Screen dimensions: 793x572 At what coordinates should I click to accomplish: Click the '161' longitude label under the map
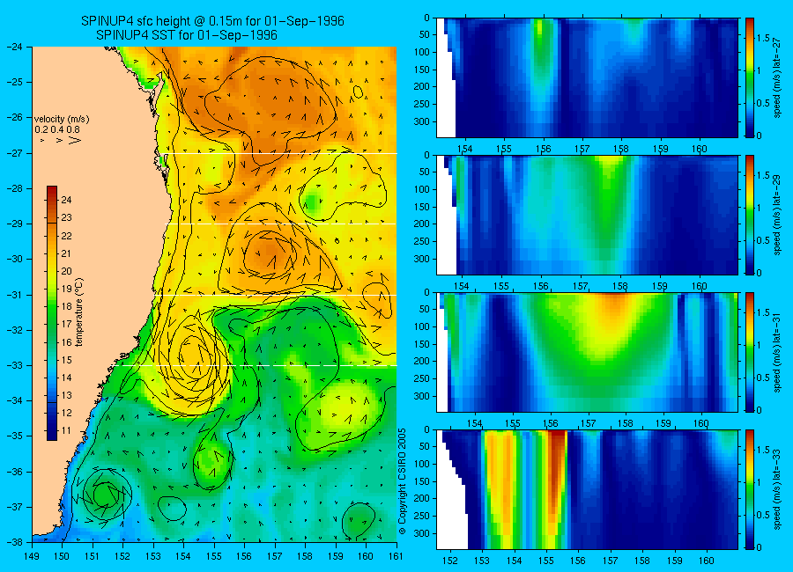(396, 557)
